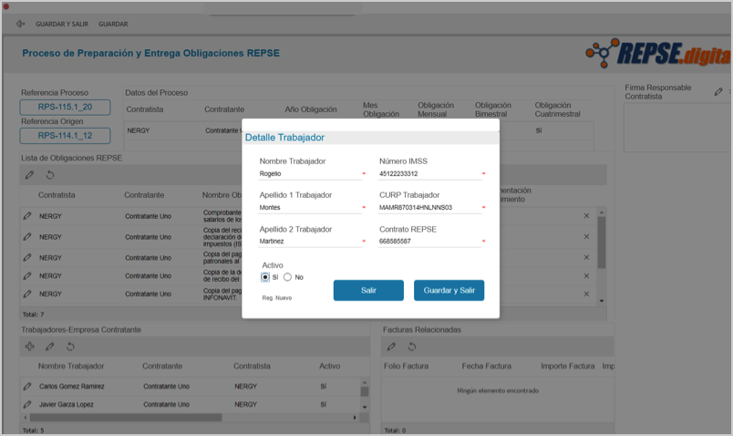Screen dimensions: 733x436
Task: Click row pencil for Comprobante salarios obligation
Action: 27,216
